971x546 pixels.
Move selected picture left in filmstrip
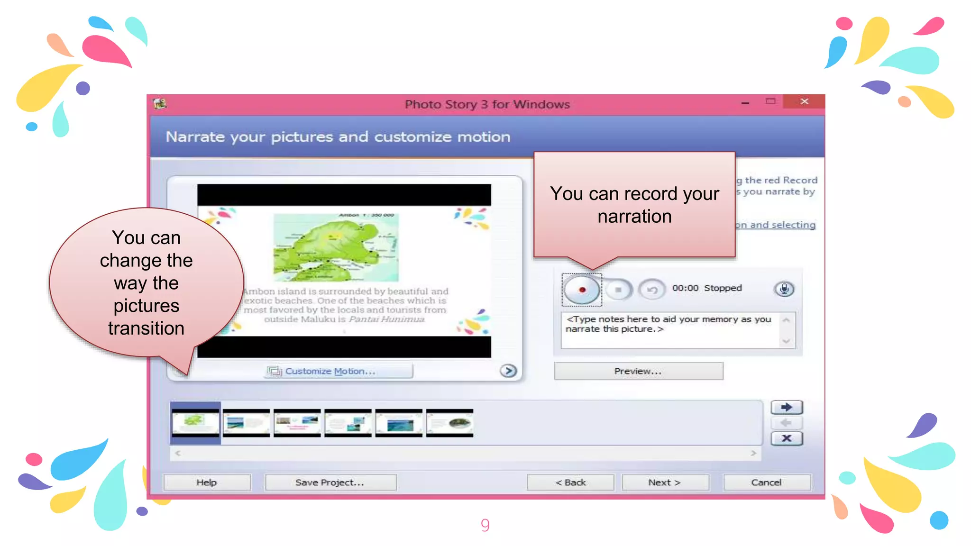tap(787, 423)
